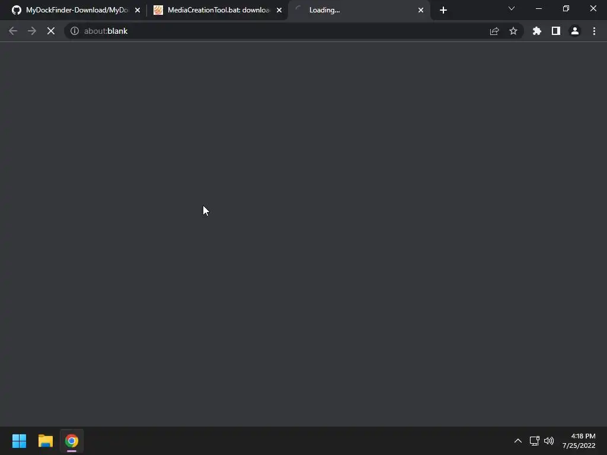The image size is (607, 455).
Task: Go forward to next page
Action: tap(32, 31)
